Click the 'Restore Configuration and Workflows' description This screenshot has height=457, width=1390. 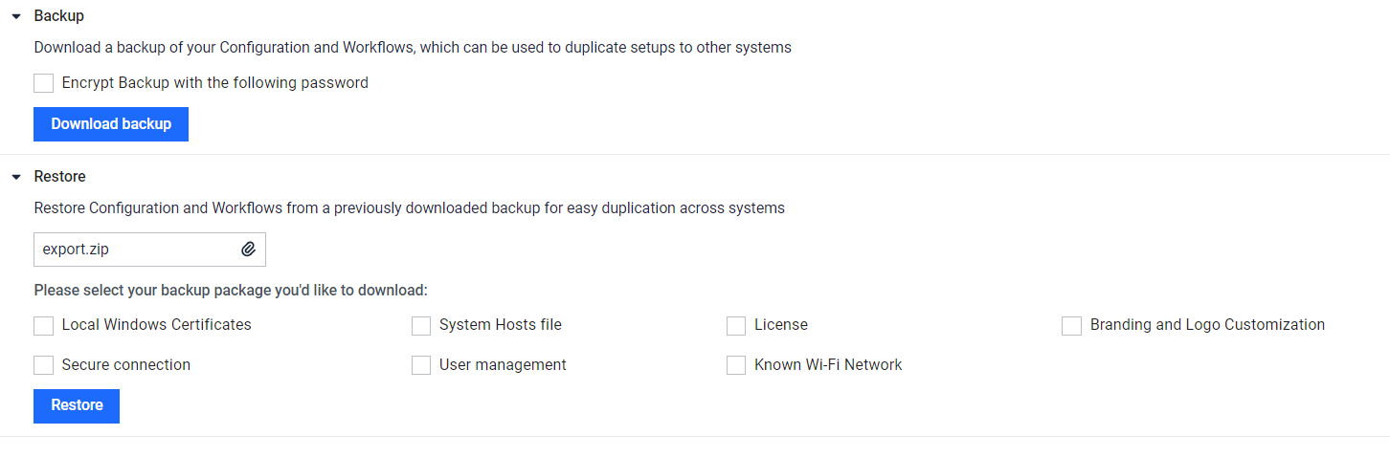409,207
